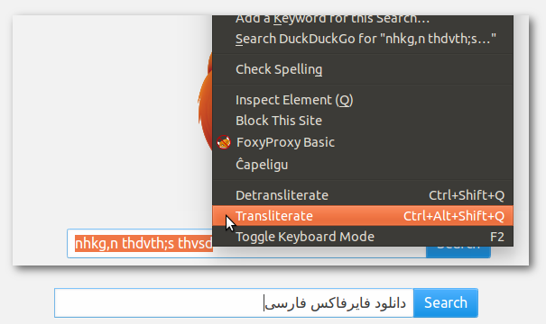The image size is (546, 324).
Task: Toggle the Check Spelling menu option
Action: pos(363,69)
